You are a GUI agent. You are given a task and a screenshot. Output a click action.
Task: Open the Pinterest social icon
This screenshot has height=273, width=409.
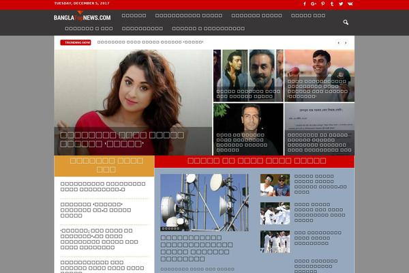tap(323, 3)
